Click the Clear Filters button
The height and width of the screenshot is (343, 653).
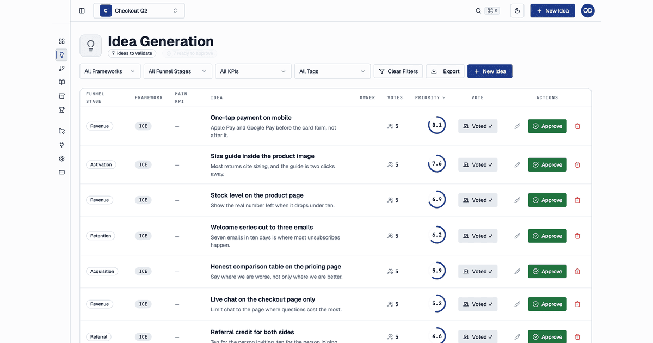[398, 71]
